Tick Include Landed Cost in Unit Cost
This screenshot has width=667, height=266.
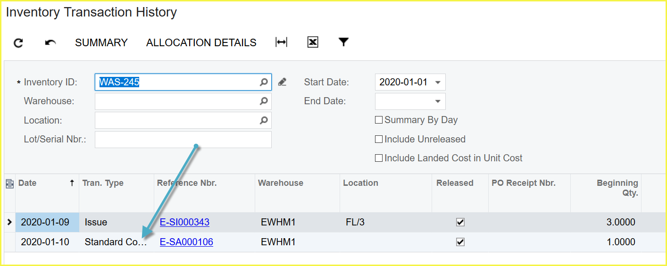378,158
